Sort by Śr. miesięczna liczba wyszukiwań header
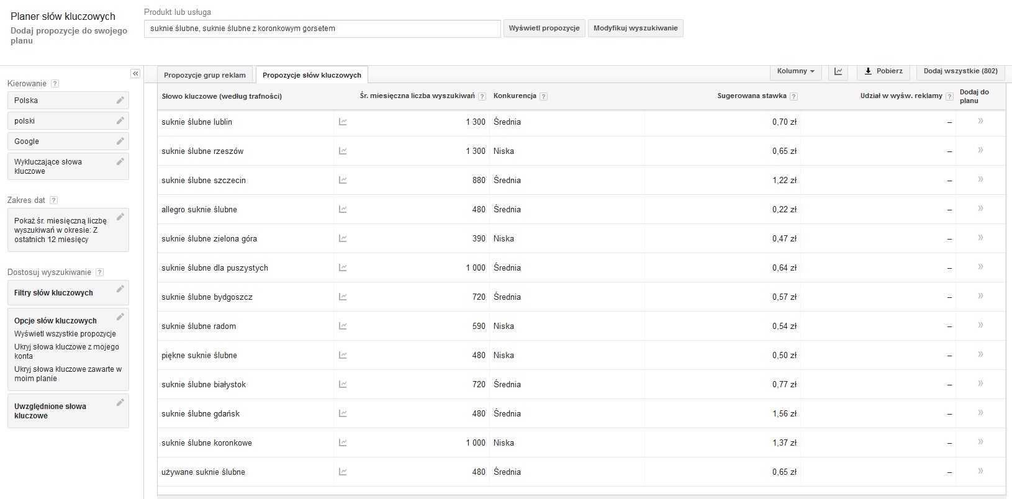This screenshot has height=499, width=1012. (x=417, y=96)
